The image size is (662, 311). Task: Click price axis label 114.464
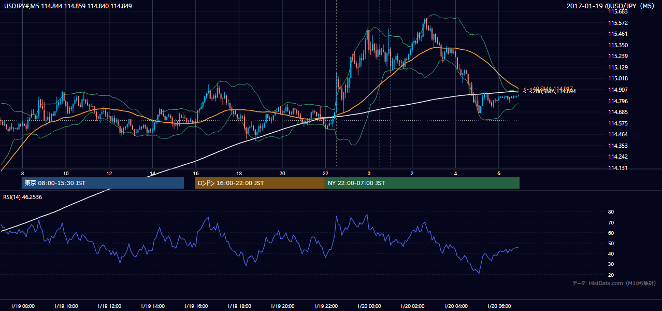tap(618, 134)
